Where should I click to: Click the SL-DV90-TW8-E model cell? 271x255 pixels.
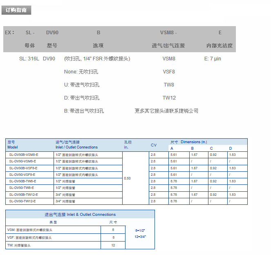coord(22,188)
